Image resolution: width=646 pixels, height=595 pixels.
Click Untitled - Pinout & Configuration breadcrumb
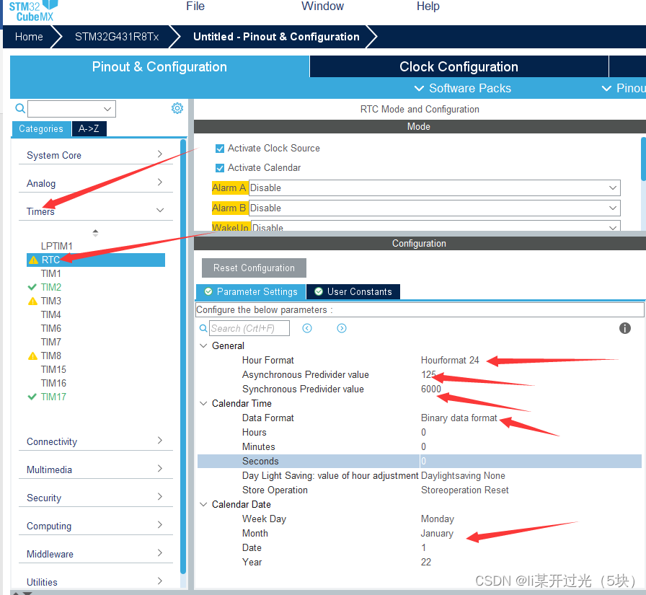pos(276,37)
